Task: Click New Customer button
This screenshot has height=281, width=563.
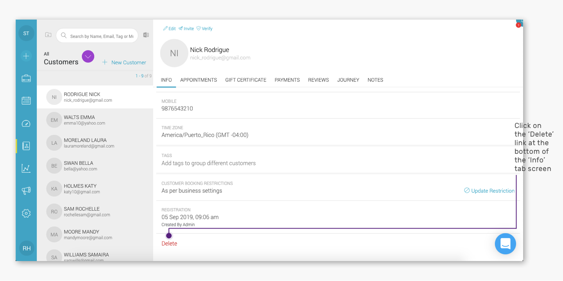Action: click(x=124, y=62)
